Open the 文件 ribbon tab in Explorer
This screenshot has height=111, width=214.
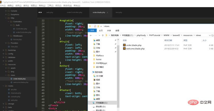[92, 30]
